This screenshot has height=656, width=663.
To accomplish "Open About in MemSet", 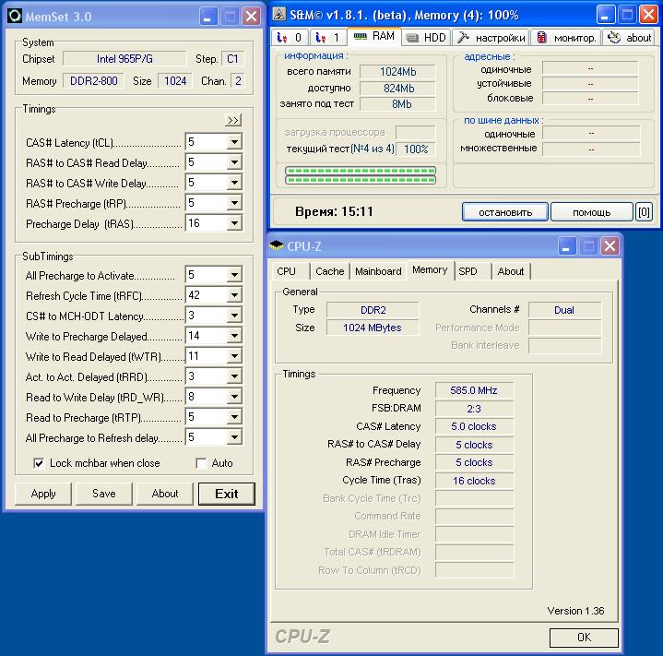I will 165,494.
